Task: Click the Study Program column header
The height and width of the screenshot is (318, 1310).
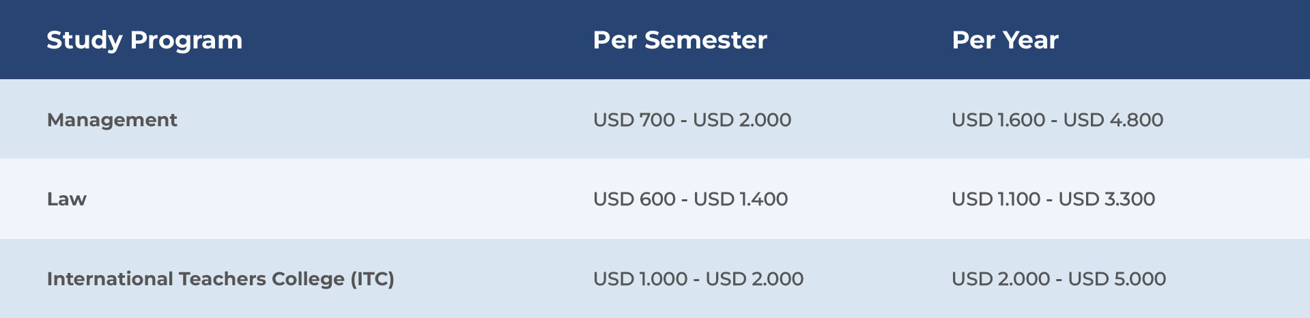Action: (145, 40)
